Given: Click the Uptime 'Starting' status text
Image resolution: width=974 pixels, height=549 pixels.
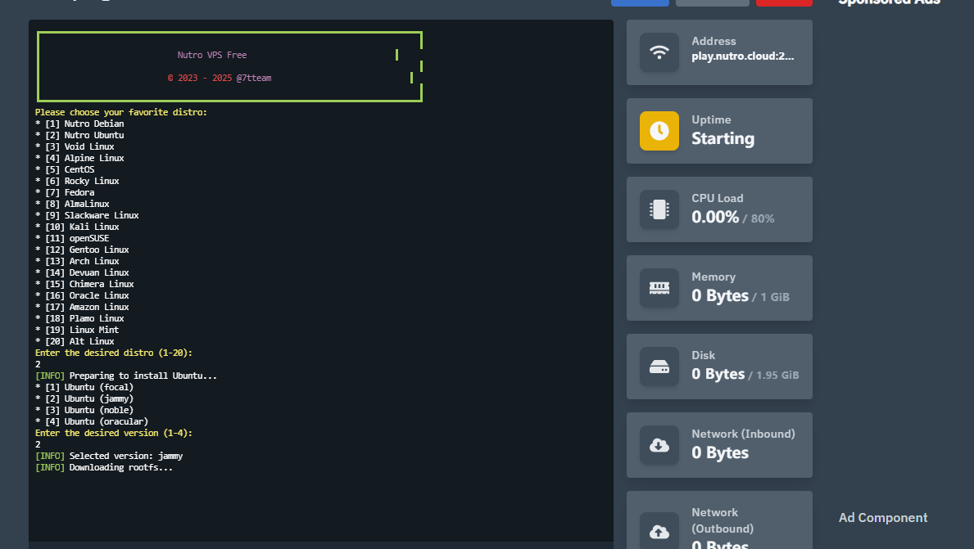Looking at the screenshot, I should pyautogui.click(x=723, y=138).
